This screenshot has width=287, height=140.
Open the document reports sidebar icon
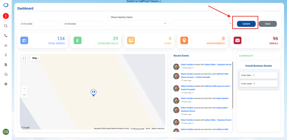(6, 65)
